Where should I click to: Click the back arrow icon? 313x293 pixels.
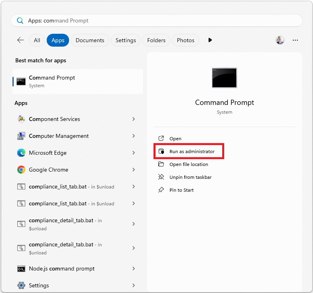pyautogui.click(x=20, y=40)
